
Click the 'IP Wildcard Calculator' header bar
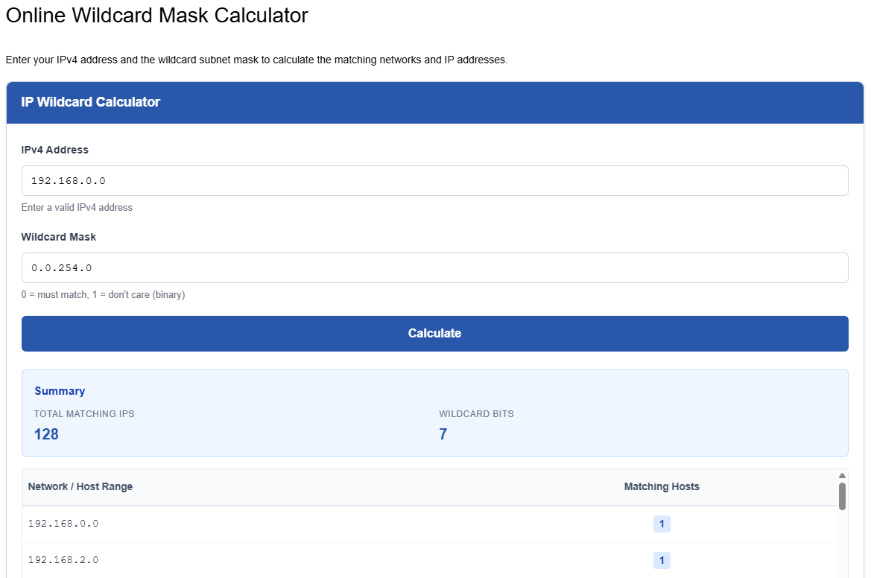434,102
